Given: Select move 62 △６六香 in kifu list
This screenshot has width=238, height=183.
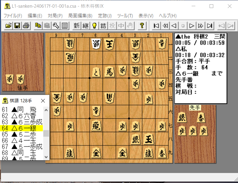Looking at the screenshot, I should 21,116.
